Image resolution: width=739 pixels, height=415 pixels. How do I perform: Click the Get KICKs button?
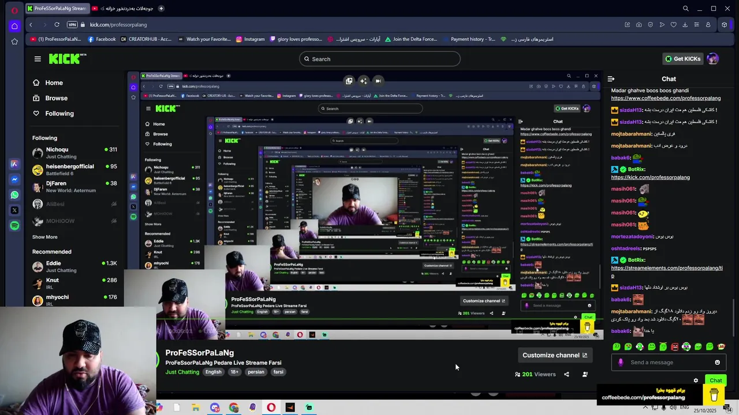[x=682, y=59]
